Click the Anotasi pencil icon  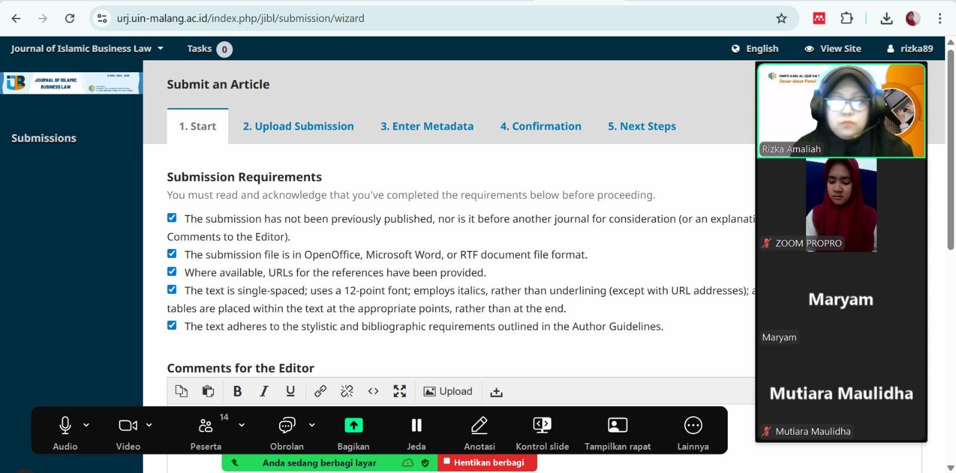[x=479, y=426]
